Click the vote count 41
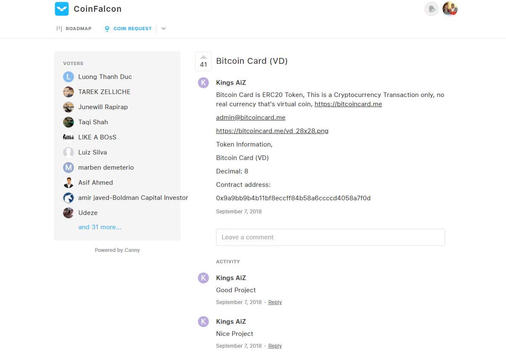Image resolution: width=506 pixels, height=359 pixels. coord(203,65)
